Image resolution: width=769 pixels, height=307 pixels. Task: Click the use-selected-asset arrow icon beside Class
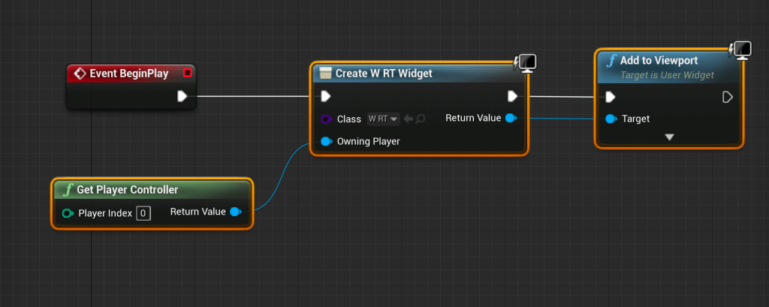click(x=409, y=119)
